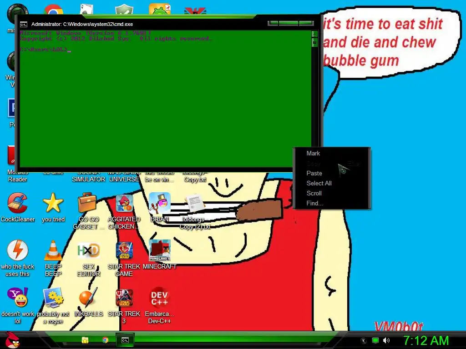This screenshot has height=349, width=466.
Task: Click the loldongs - Copy.txt file label
Action: pyautogui.click(x=195, y=176)
